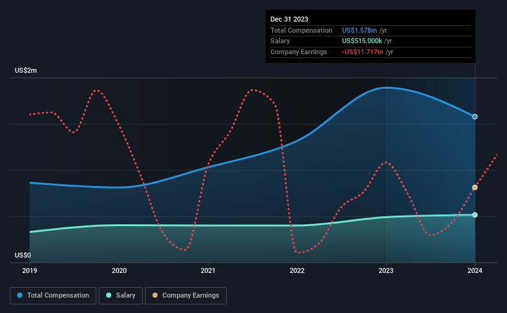Select the 2024 x-axis label
This screenshot has width=507, height=313.
(475, 270)
